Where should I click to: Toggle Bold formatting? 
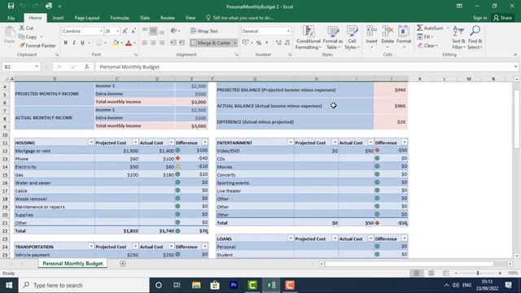pyautogui.click(x=65, y=42)
